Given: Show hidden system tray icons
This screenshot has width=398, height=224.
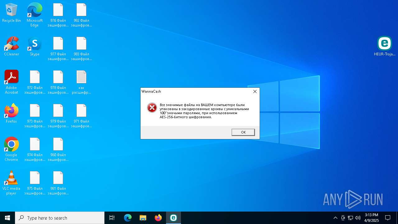Looking at the screenshot, I should pos(335,218).
